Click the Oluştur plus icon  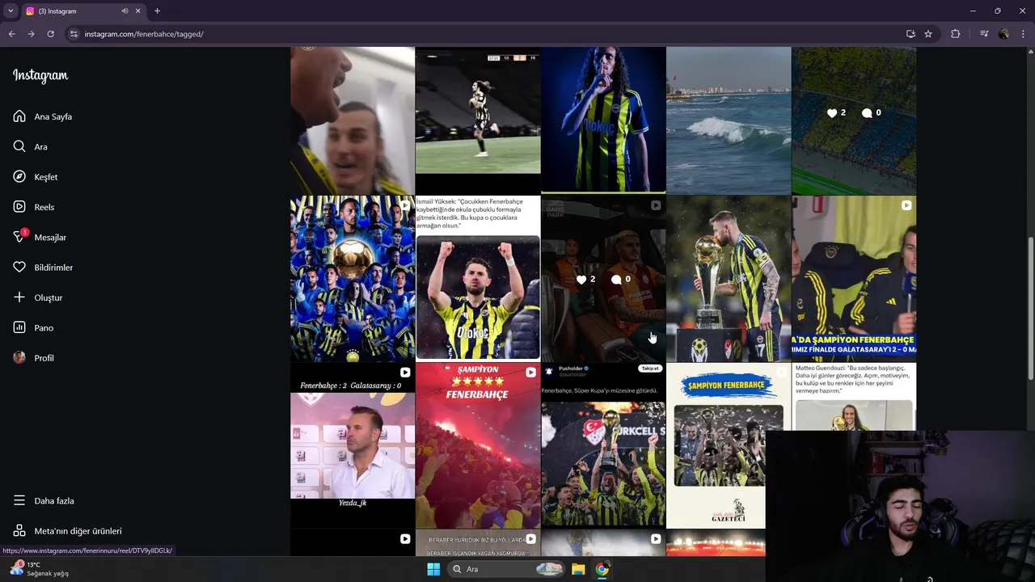pyautogui.click(x=19, y=297)
